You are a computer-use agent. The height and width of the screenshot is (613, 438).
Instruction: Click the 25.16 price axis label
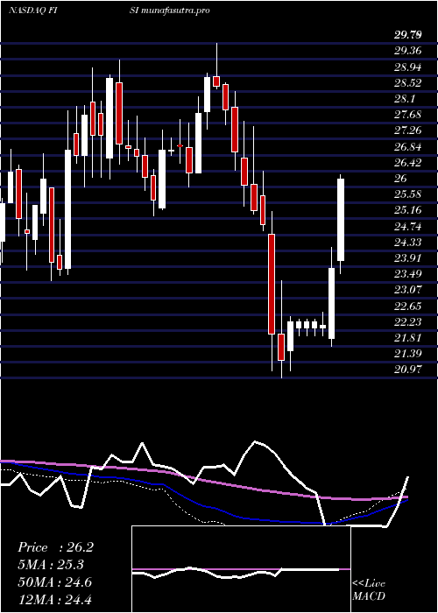tap(408, 210)
